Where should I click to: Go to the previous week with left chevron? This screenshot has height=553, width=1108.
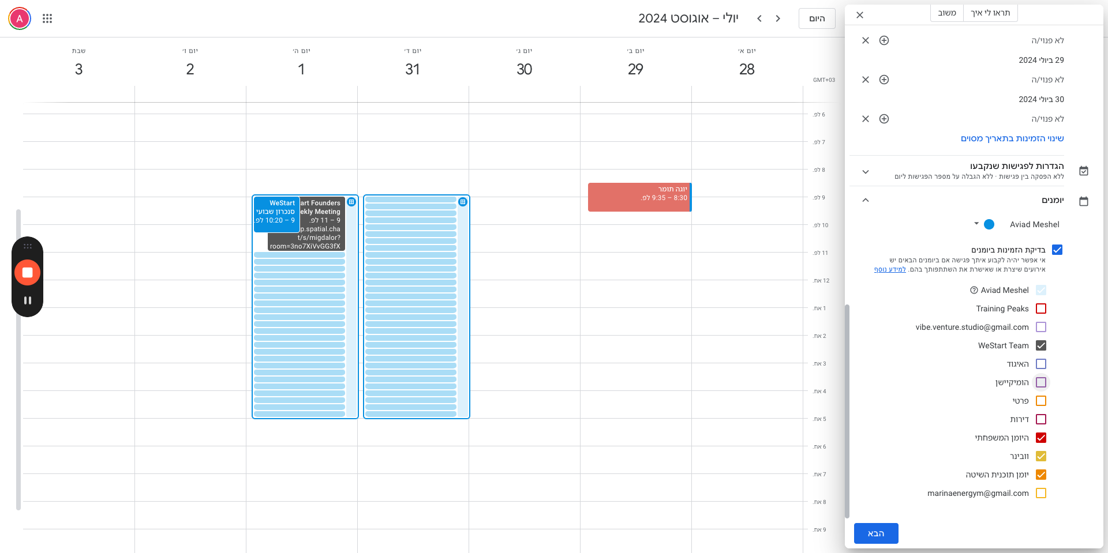(759, 18)
